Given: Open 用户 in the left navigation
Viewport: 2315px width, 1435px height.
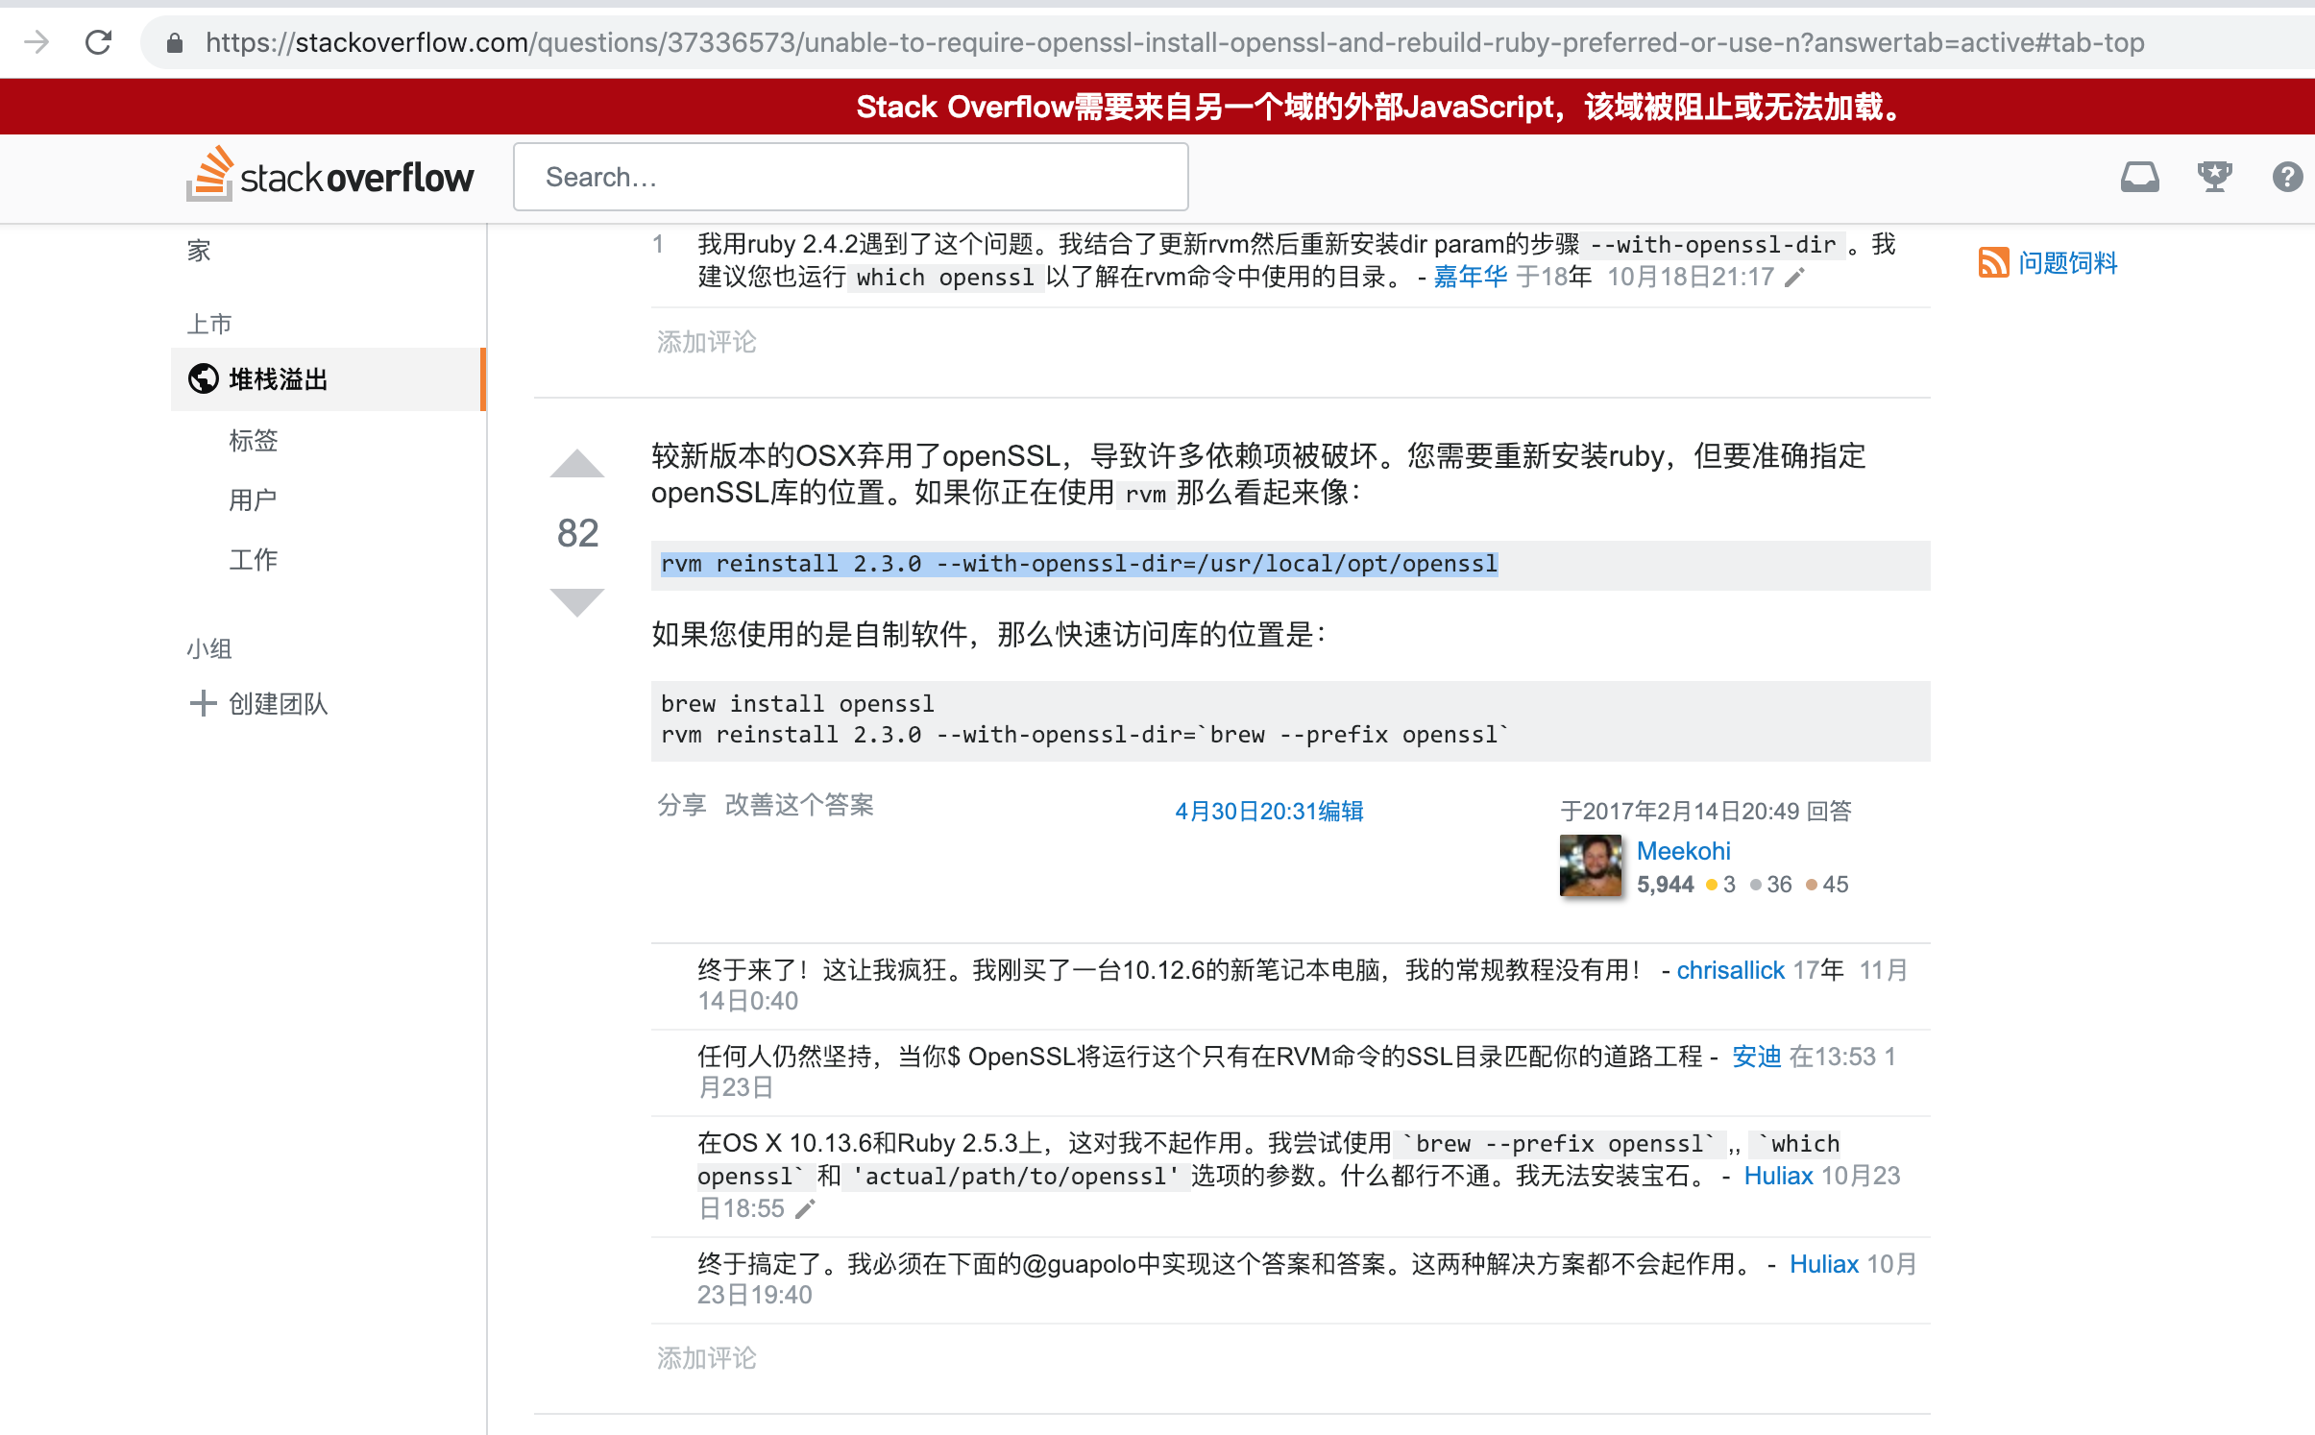Looking at the screenshot, I should click(254, 499).
